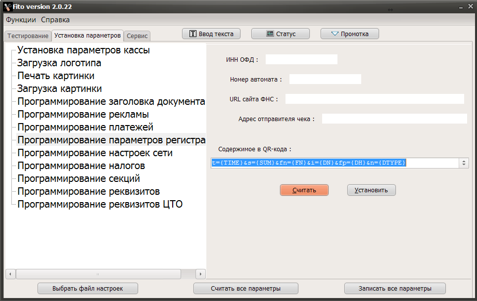This screenshot has width=477, height=301.
Task: Switch to the Тестирование tab
Action: [x=28, y=36]
